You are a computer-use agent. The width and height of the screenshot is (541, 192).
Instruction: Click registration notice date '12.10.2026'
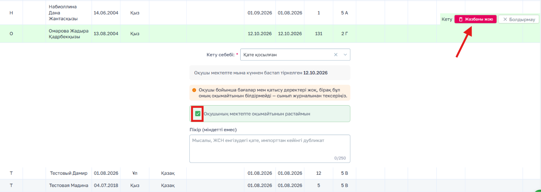pyautogui.click(x=315, y=73)
